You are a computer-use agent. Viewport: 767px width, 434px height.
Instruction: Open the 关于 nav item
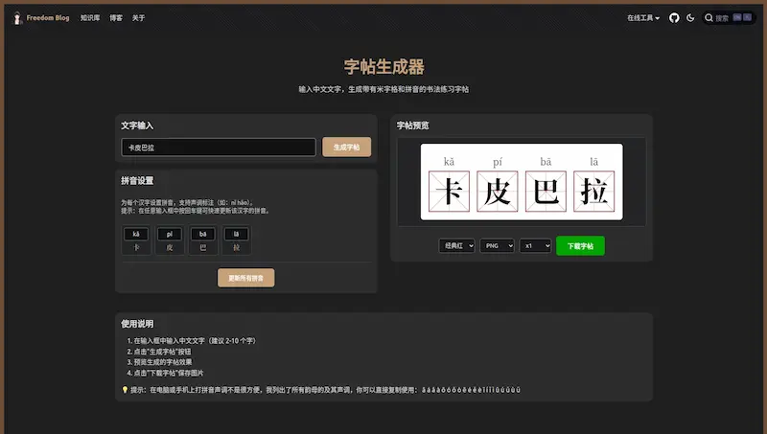coord(138,18)
